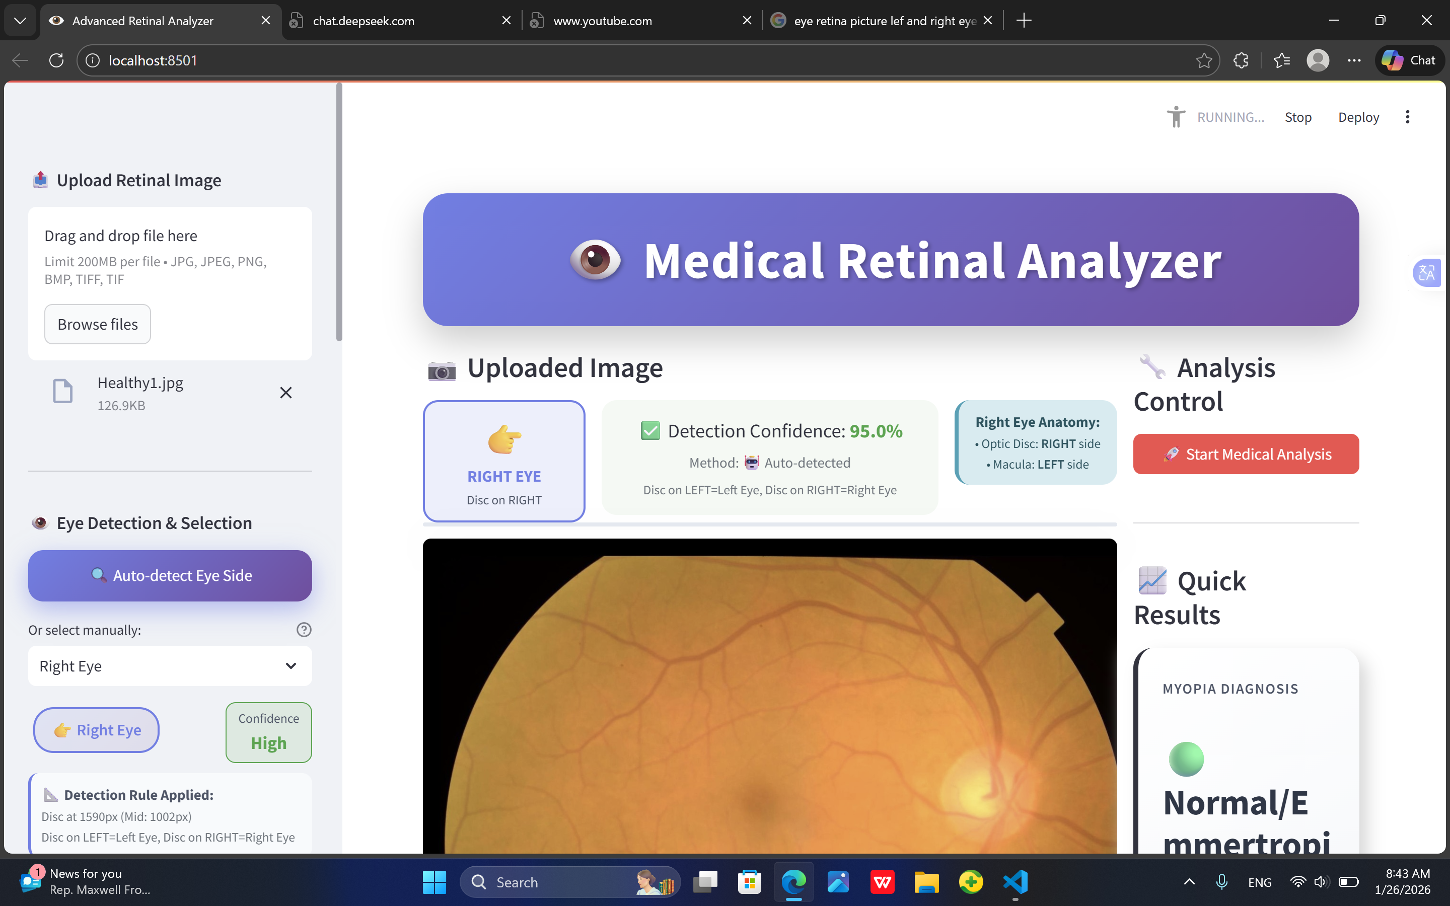Expand the Right Eye manual selection dropdown
Image resolution: width=1450 pixels, height=906 pixels.
(x=170, y=666)
